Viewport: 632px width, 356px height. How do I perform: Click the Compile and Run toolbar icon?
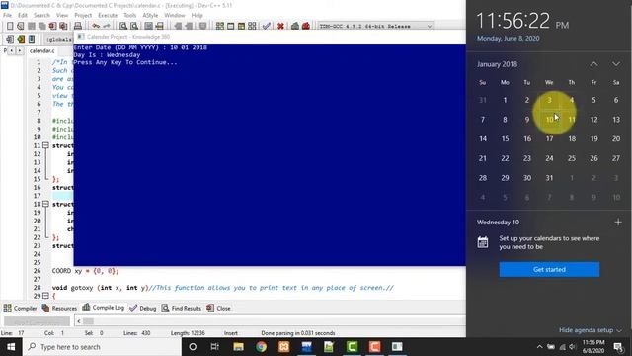point(241,26)
